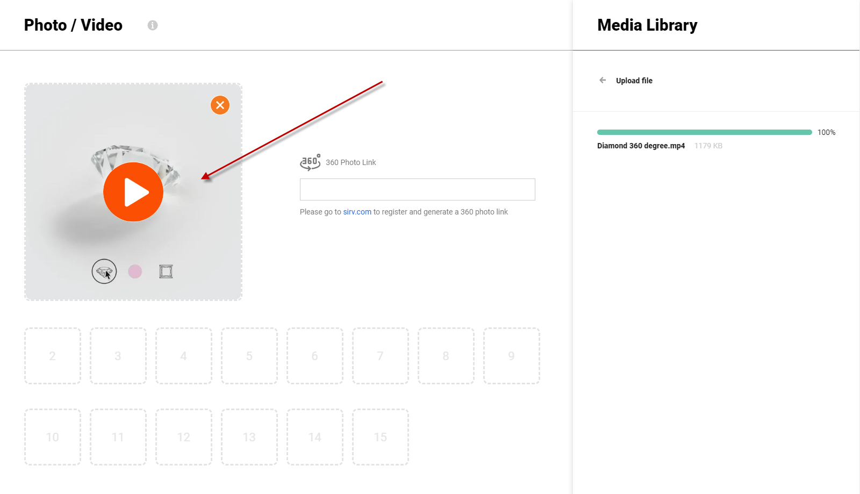
Task: Click the info icon next to Photo / Video
Action: click(x=153, y=25)
